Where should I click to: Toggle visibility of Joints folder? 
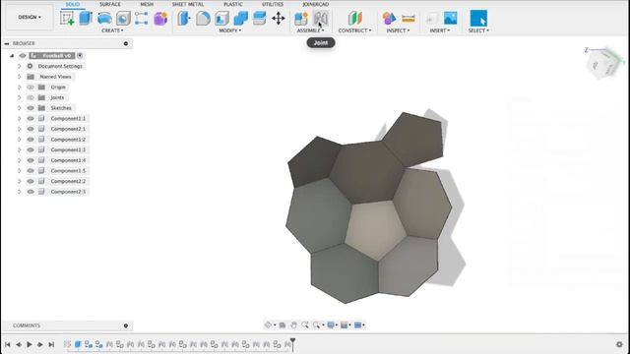tap(31, 97)
